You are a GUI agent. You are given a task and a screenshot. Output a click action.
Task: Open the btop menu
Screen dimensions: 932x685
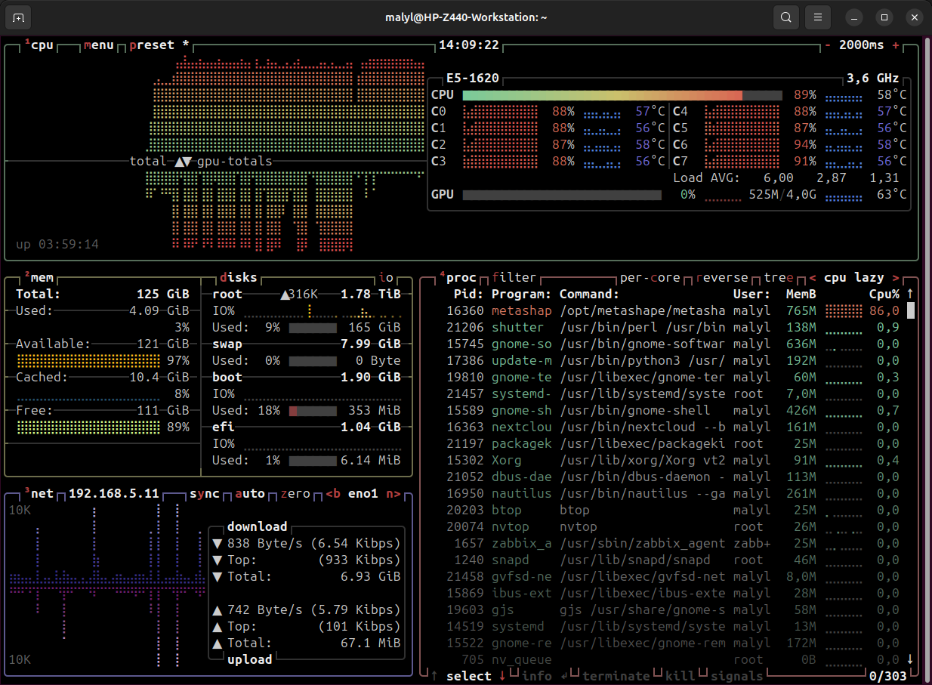pyautogui.click(x=99, y=45)
